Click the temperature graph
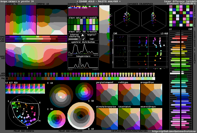Screen dimensions: 197x133 click(x=83, y=63)
